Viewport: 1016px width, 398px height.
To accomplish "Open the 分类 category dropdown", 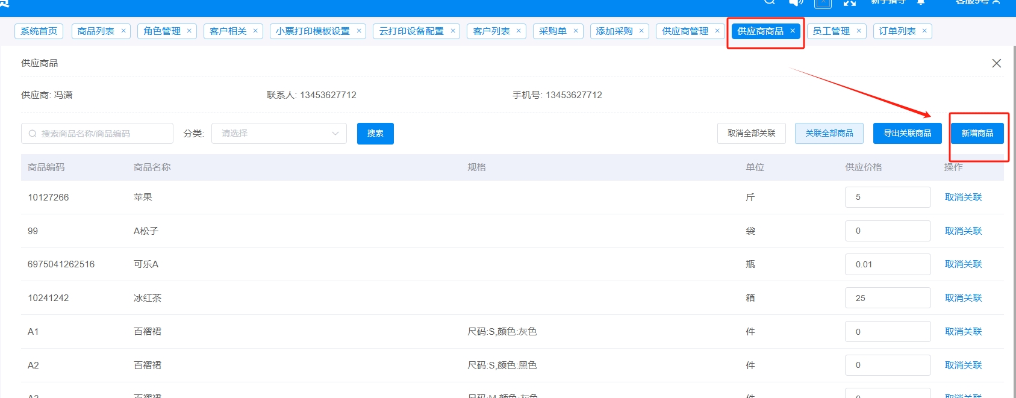I will [279, 134].
